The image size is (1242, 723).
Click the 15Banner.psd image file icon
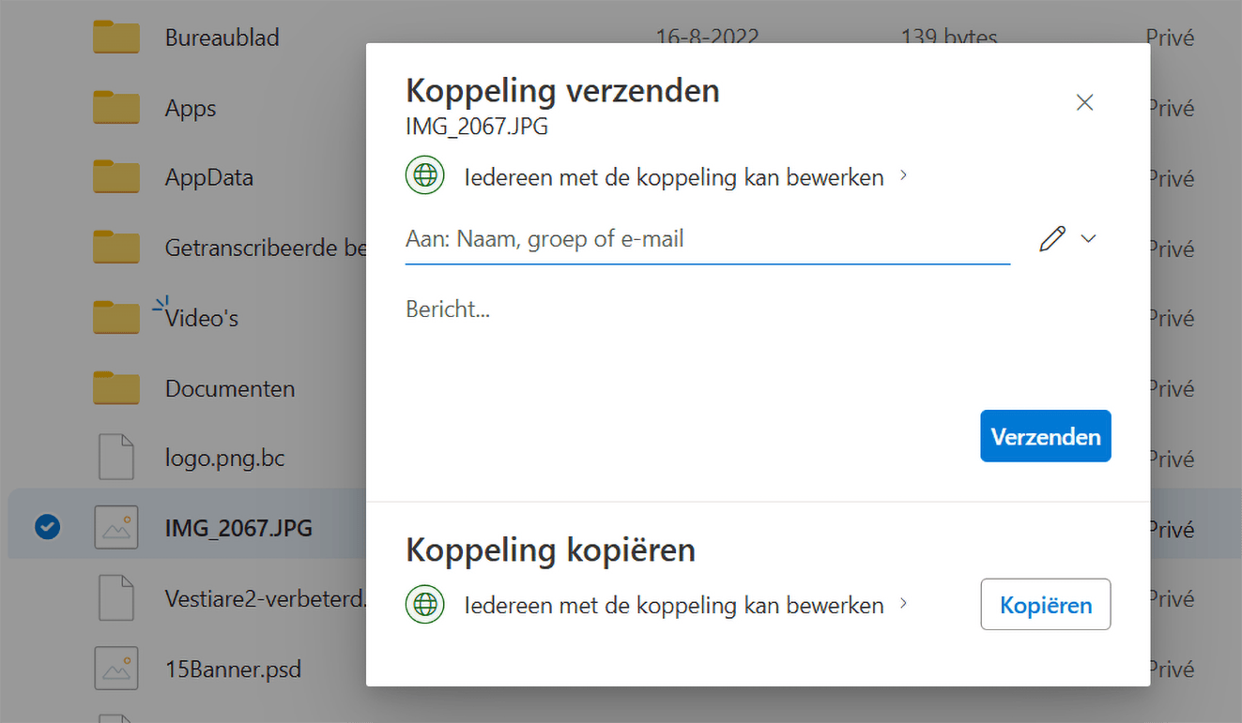click(116, 670)
